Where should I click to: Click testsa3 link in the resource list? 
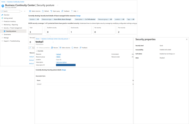pos(31,63)
